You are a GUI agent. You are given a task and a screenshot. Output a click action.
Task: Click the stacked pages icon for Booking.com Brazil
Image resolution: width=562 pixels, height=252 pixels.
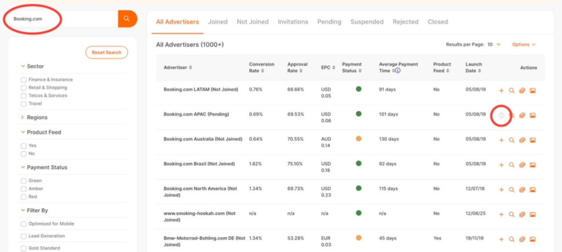point(522,165)
